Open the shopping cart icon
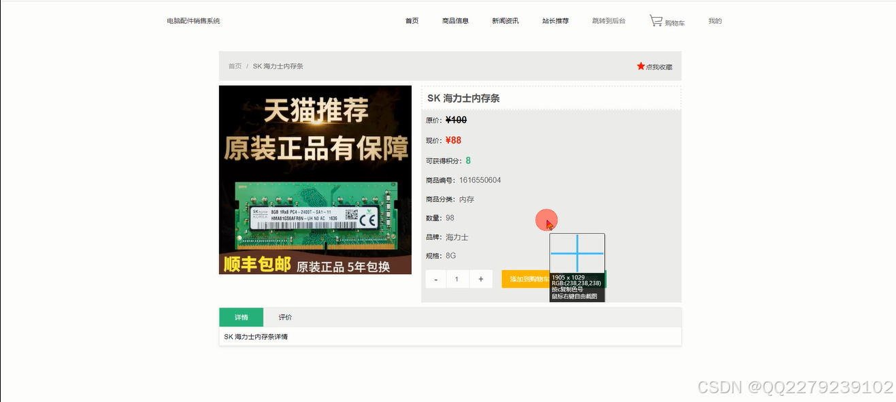The width and height of the screenshot is (896, 402). (x=656, y=21)
